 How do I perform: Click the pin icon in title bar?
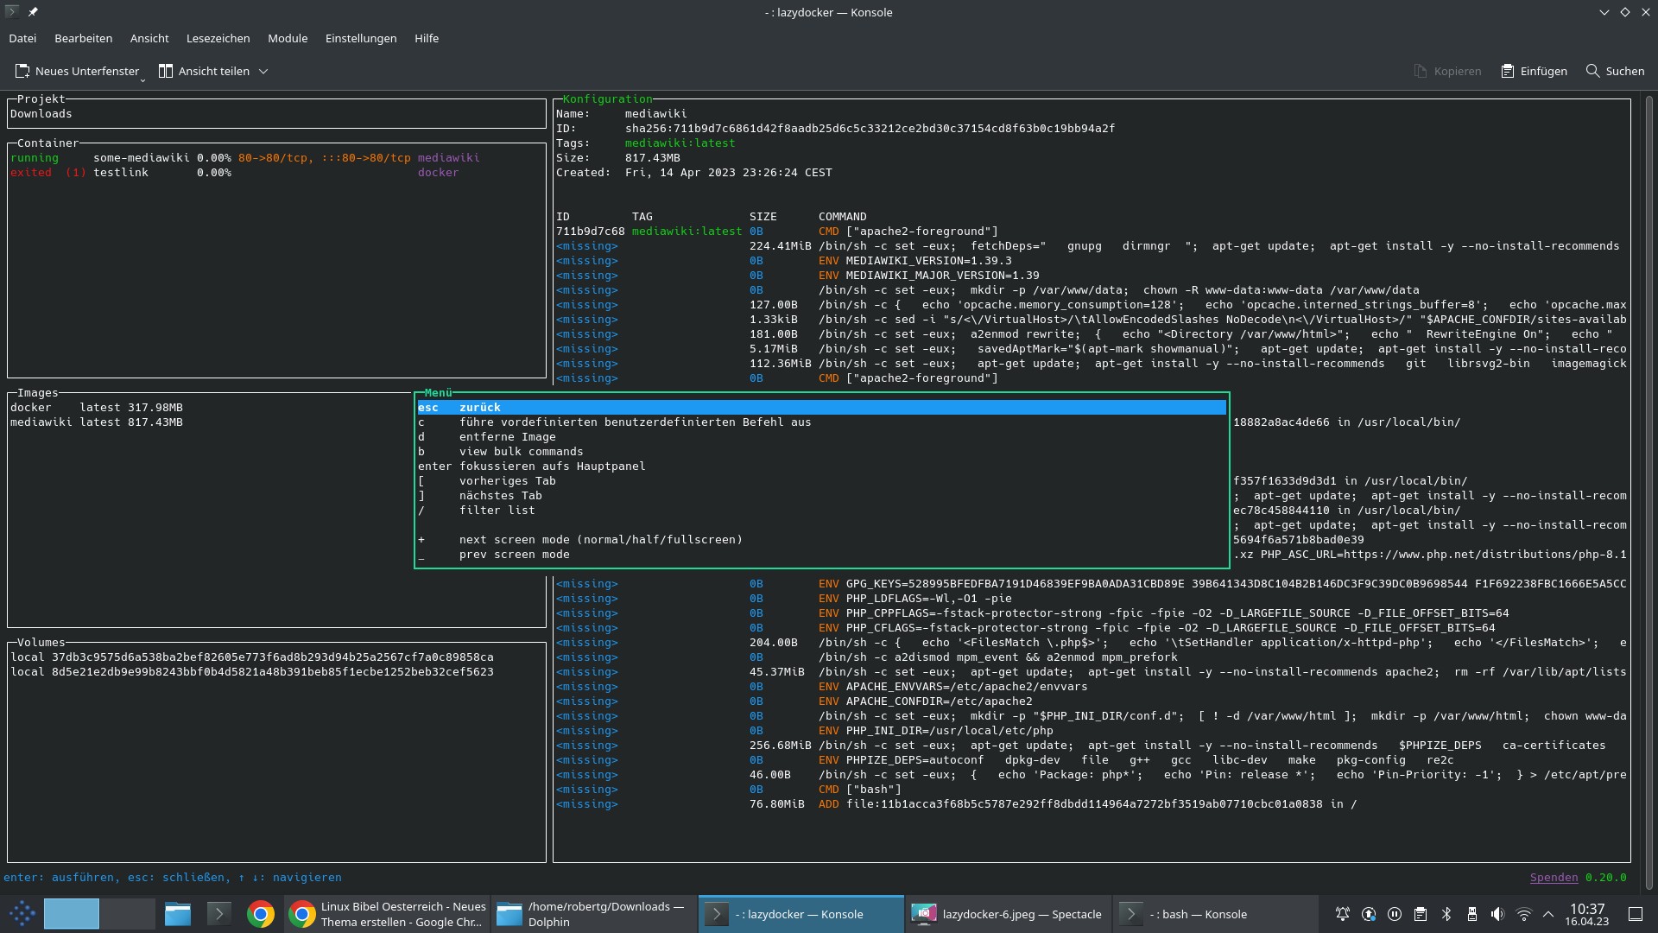click(x=32, y=12)
